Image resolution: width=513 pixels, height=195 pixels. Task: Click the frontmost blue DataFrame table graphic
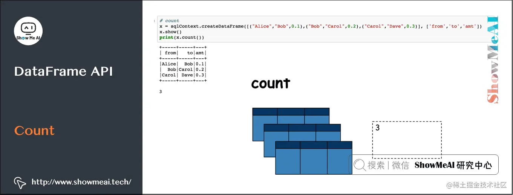pos(314,158)
